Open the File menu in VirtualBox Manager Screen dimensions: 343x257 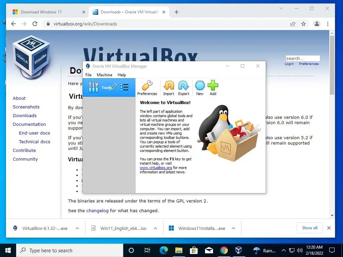coord(88,75)
